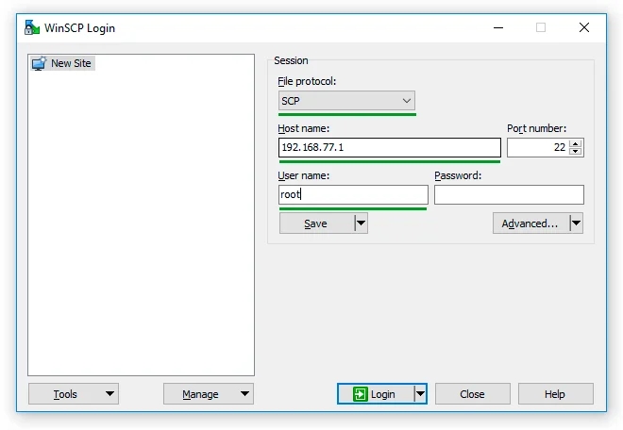Click the "Host name:" label
Viewport: 623px width, 430px height.
tap(304, 128)
